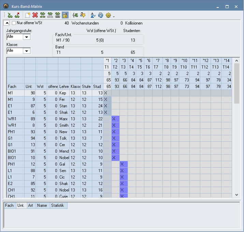The image size is (244, 232).
Task: Toggle X mark for E1 Stan row in T1
Action: click(107, 106)
